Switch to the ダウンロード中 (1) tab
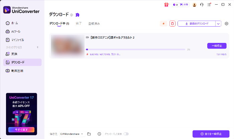 pos(59,24)
